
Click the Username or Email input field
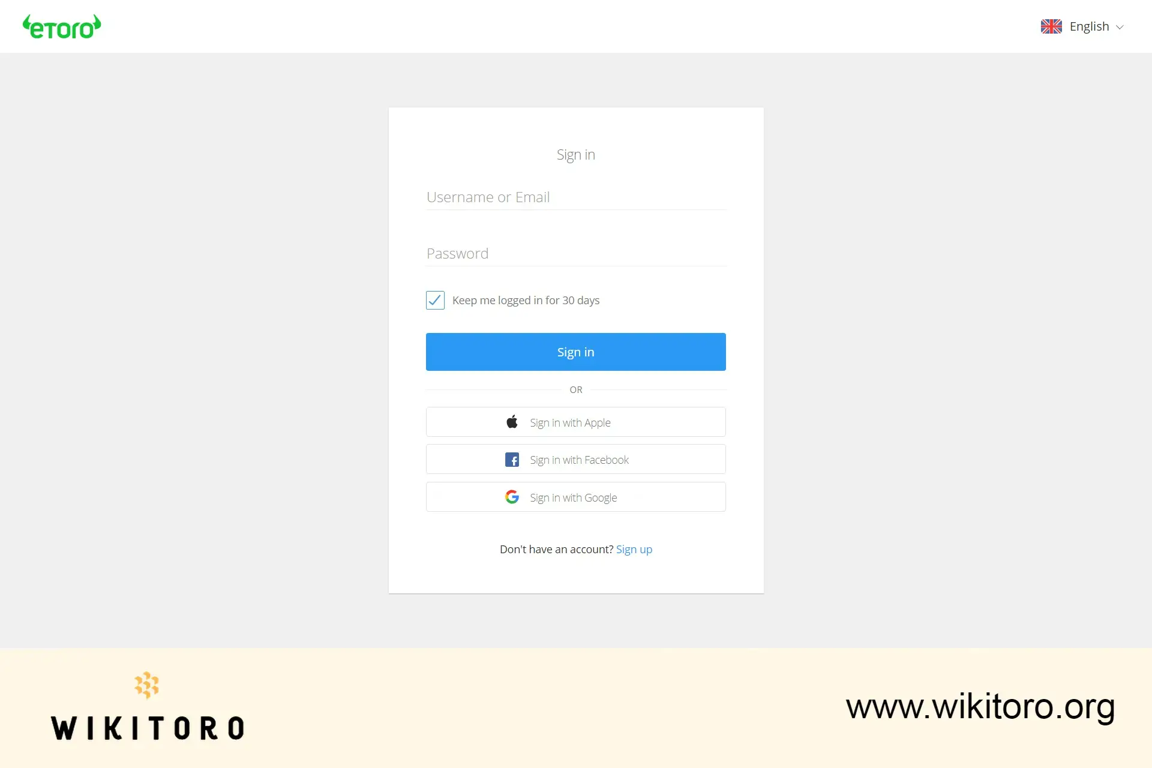[x=576, y=196]
